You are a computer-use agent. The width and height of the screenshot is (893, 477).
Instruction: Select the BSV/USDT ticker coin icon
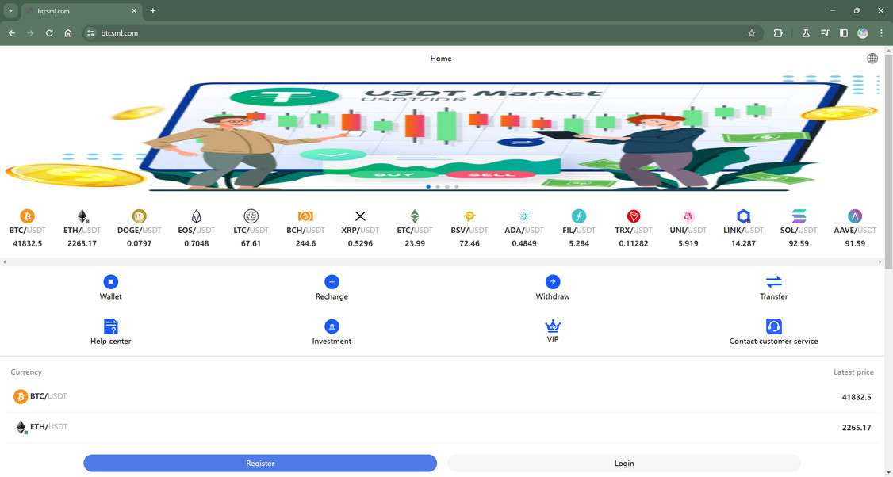469,216
